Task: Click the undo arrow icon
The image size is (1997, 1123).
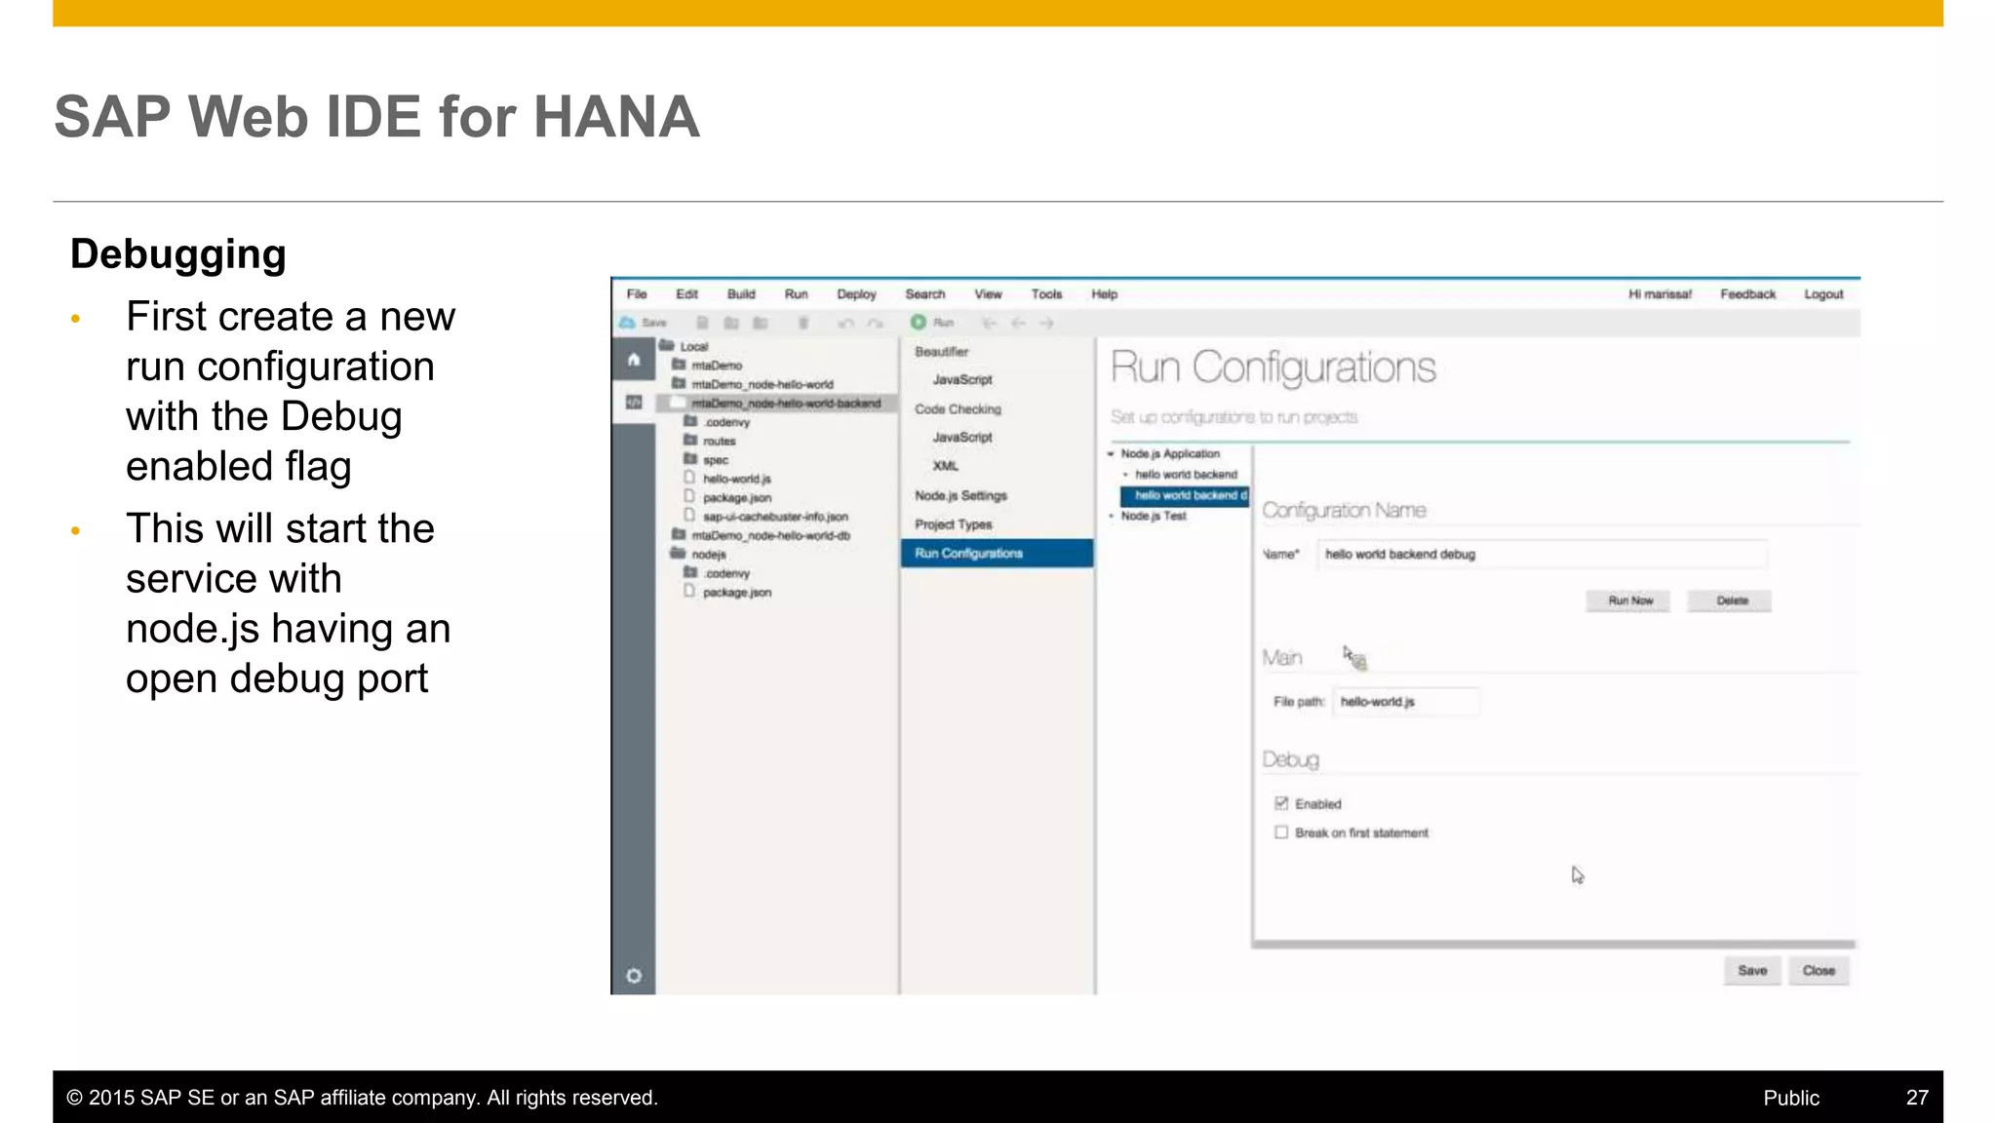Action: point(846,323)
